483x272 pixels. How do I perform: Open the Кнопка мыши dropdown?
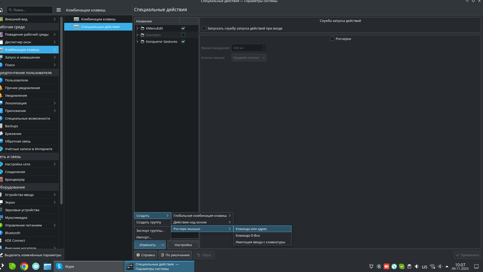click(x=249, y=58)
